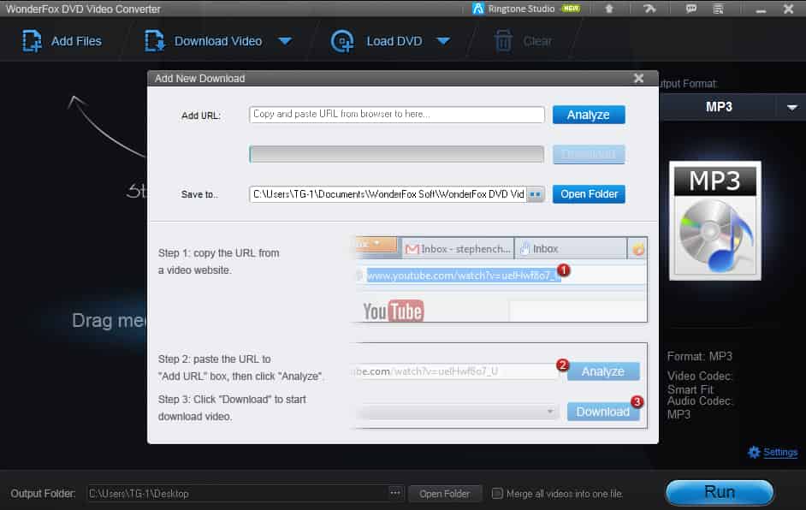Image resolution: width=806 pixels, height=510 pixels.
Task: Click the feedback speech bubble icon
Action: [692, 9]
